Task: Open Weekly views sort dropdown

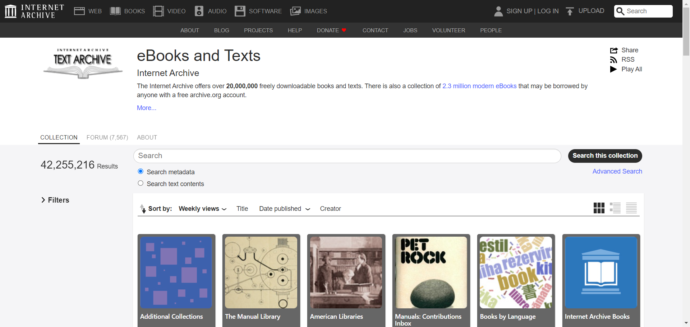Action: pos(202,209)
